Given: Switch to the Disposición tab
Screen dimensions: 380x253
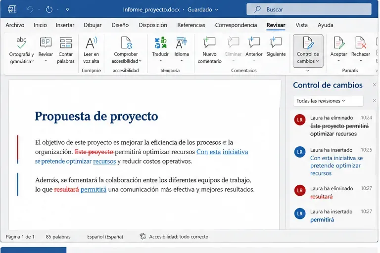Looking at the screenshot, I should click(x=153, y=25).
